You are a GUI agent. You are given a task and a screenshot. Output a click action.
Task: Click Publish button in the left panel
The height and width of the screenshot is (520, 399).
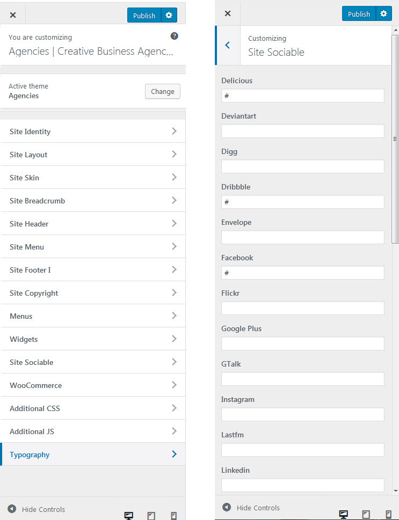144,15
